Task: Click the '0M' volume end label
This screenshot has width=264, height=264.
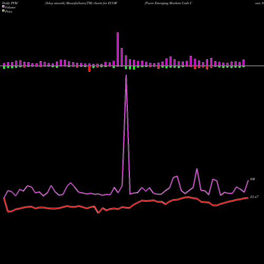Action: (x=252, y=179)
